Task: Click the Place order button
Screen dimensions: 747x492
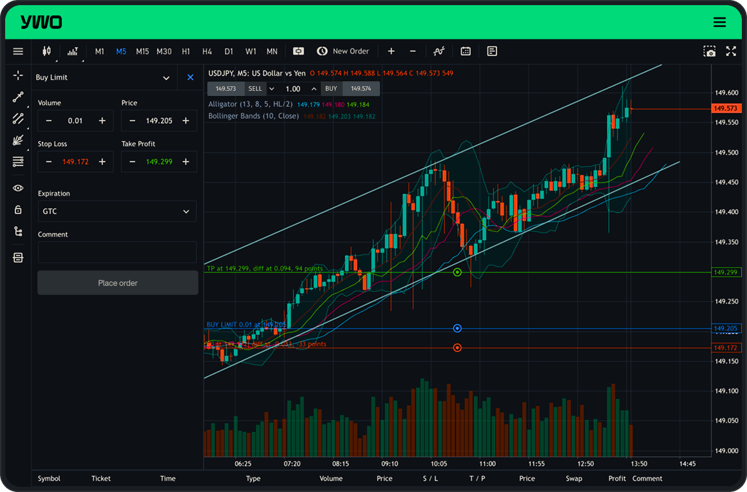Action: pyautogui.click(x=118, y=283)
